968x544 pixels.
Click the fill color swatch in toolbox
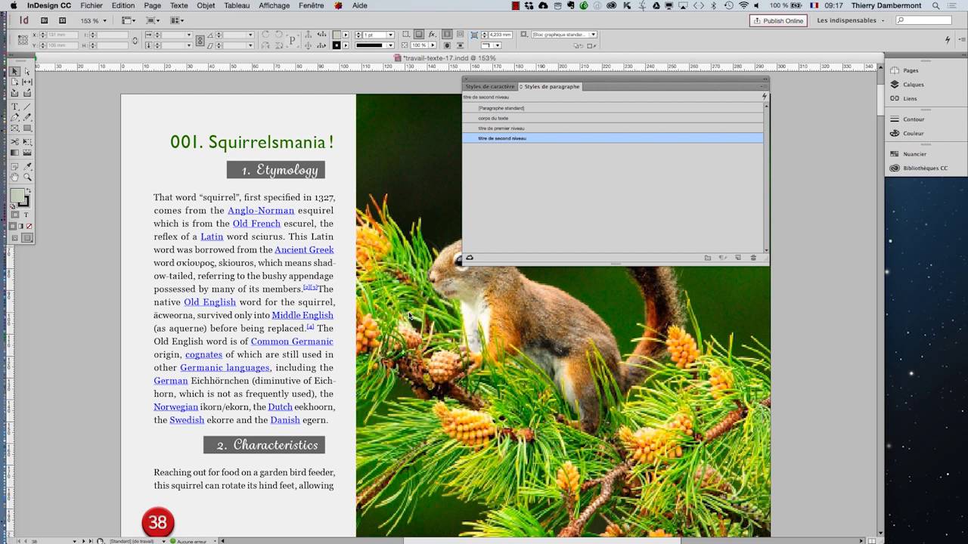click(17, 196)
